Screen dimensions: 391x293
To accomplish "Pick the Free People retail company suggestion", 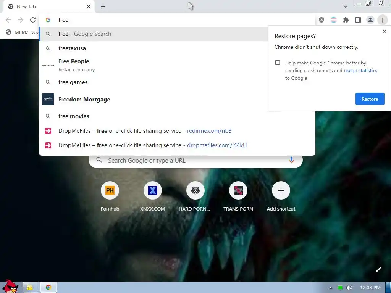I will (x=153, y=65).
